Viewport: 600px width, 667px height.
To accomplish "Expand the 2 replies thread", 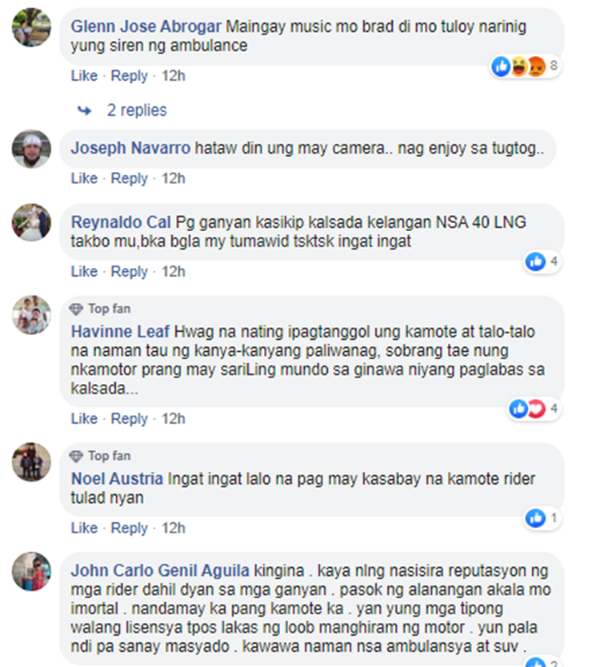I will (x=137, y=110).
